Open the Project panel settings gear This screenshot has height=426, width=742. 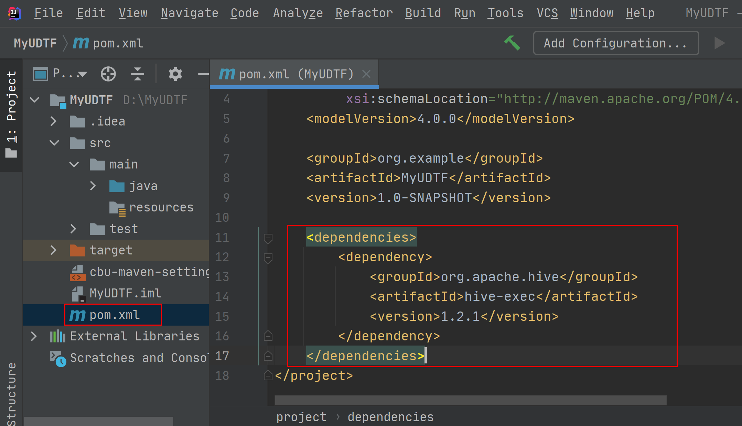(x=175, y=74)
